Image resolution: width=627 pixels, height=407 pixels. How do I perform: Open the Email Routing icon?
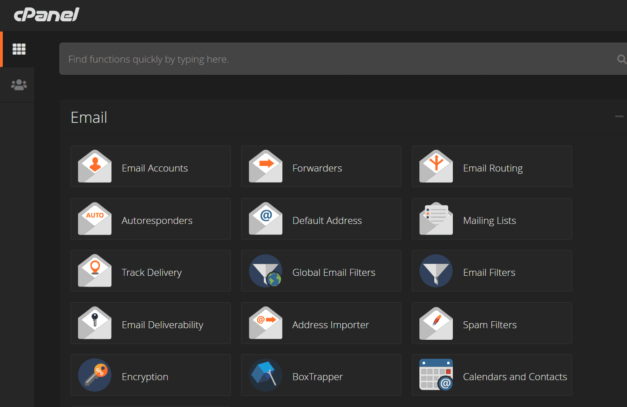[x=436, y=166]
